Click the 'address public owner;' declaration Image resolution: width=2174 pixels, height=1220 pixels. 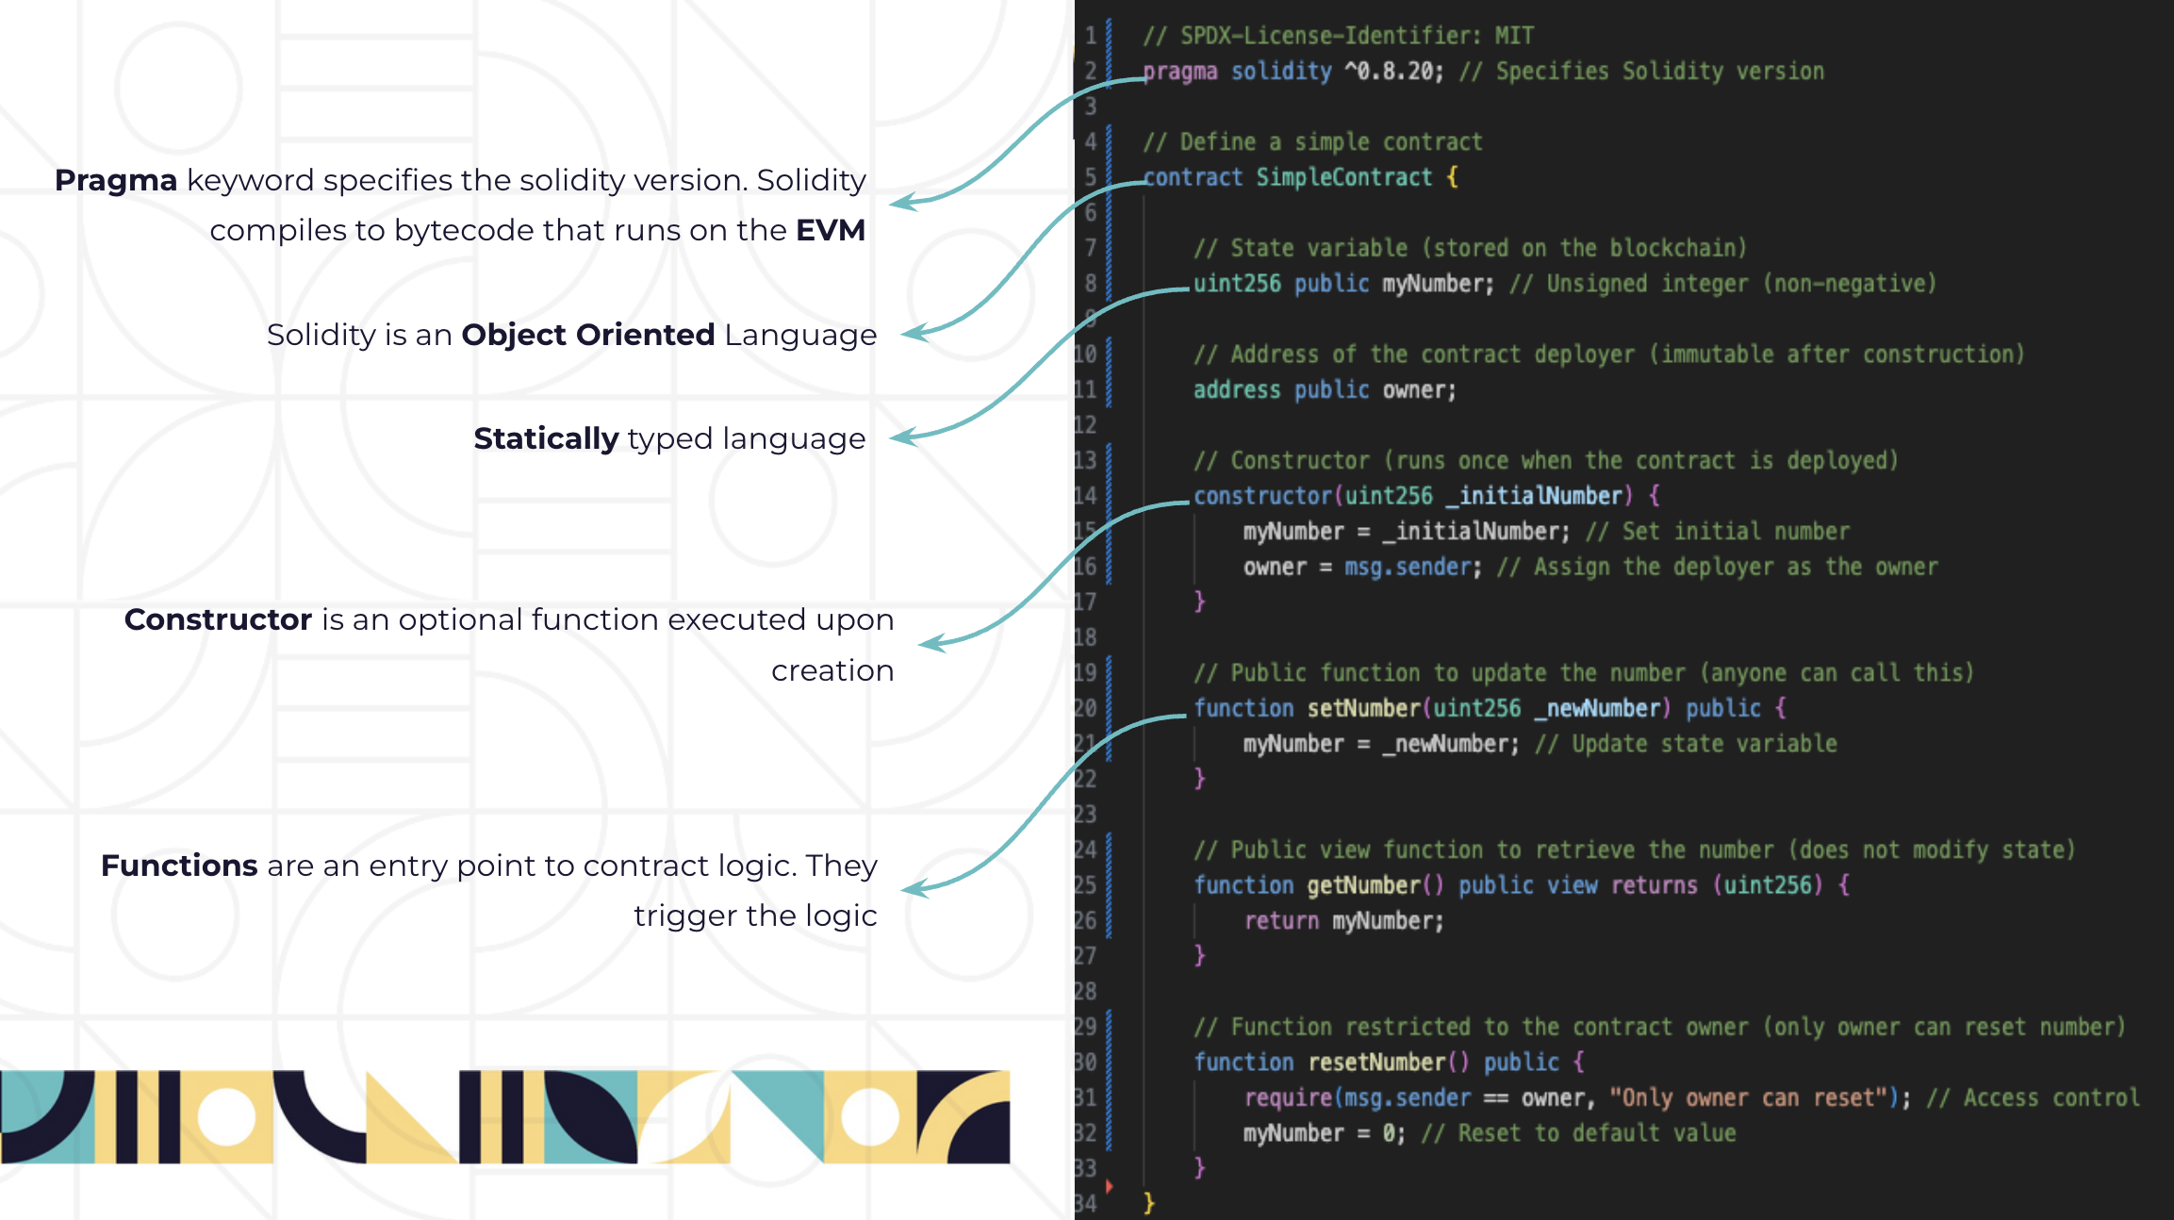click(x=1325, y=390)
